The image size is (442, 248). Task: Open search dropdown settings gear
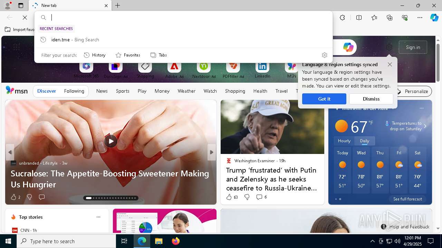point(325,55)
